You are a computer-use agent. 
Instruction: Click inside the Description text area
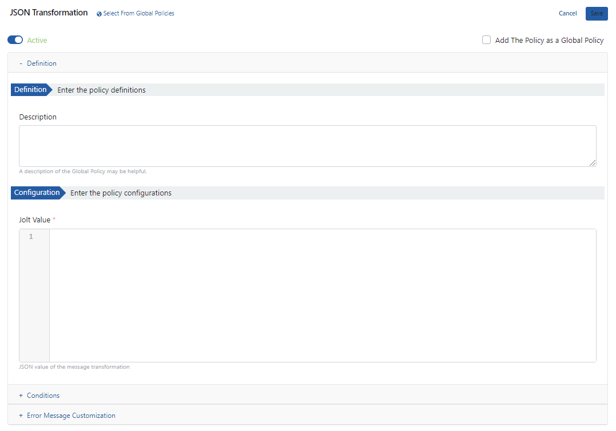pyautogui.click(x=307, y=146)
